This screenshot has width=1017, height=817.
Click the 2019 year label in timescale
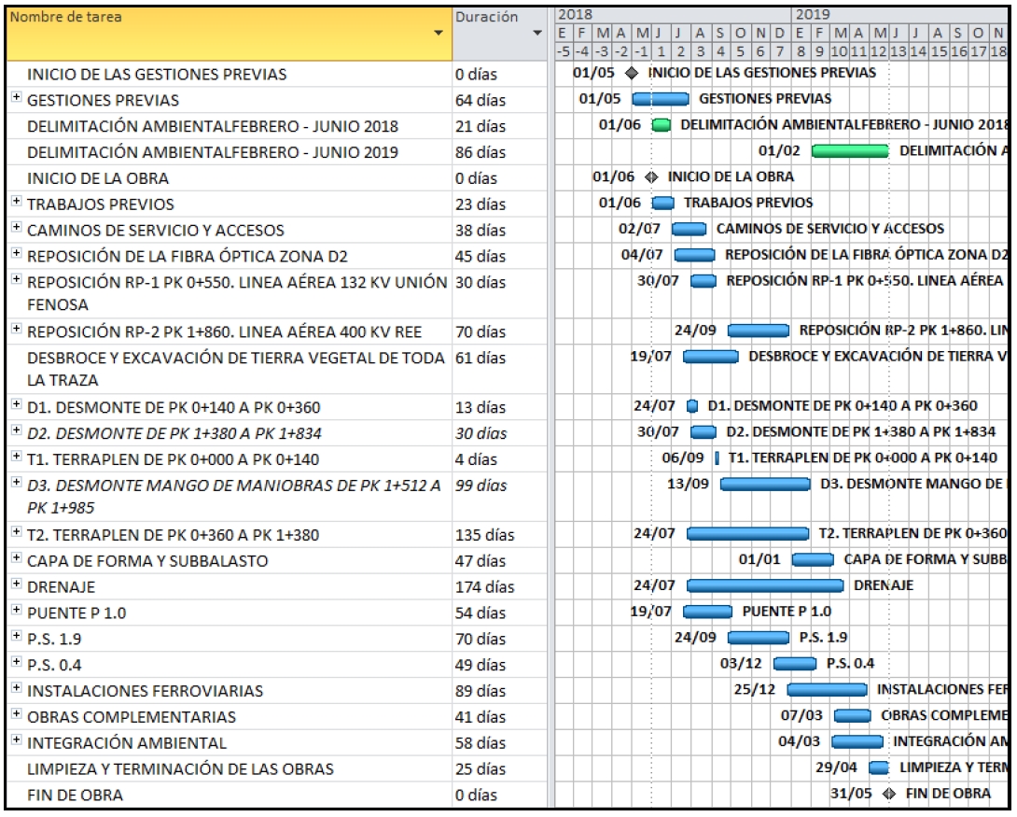pos(812,14)
